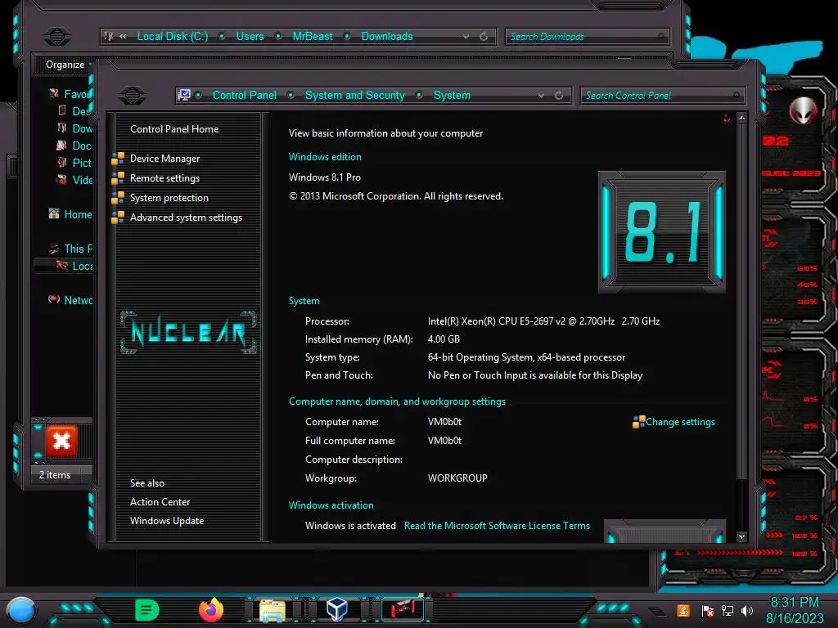Select Videos in Explorer navigation pane
Viewport: 838px width, 628px height.
82,179
